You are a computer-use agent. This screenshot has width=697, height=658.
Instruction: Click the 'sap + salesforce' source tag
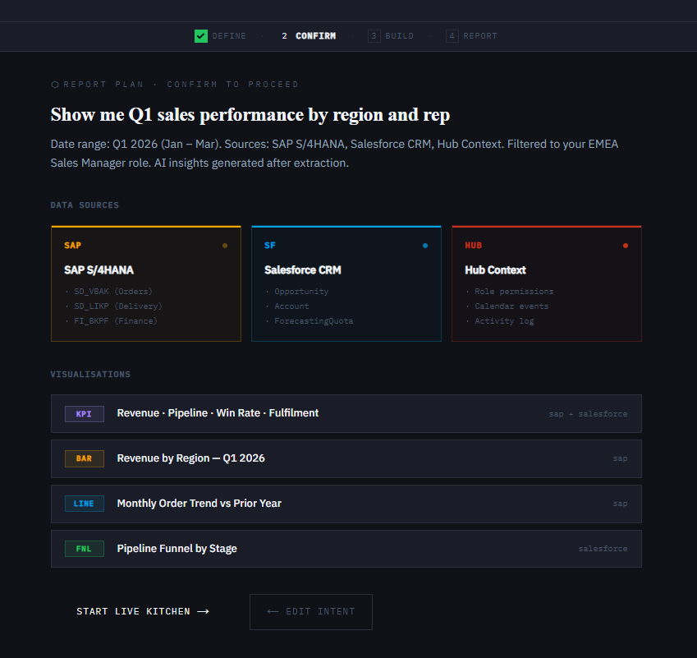pos(588,414)
